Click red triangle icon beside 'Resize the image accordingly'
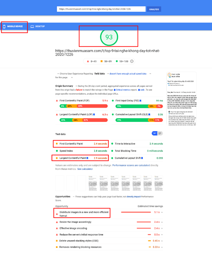 pyautogui.click(x=57, y=222)
